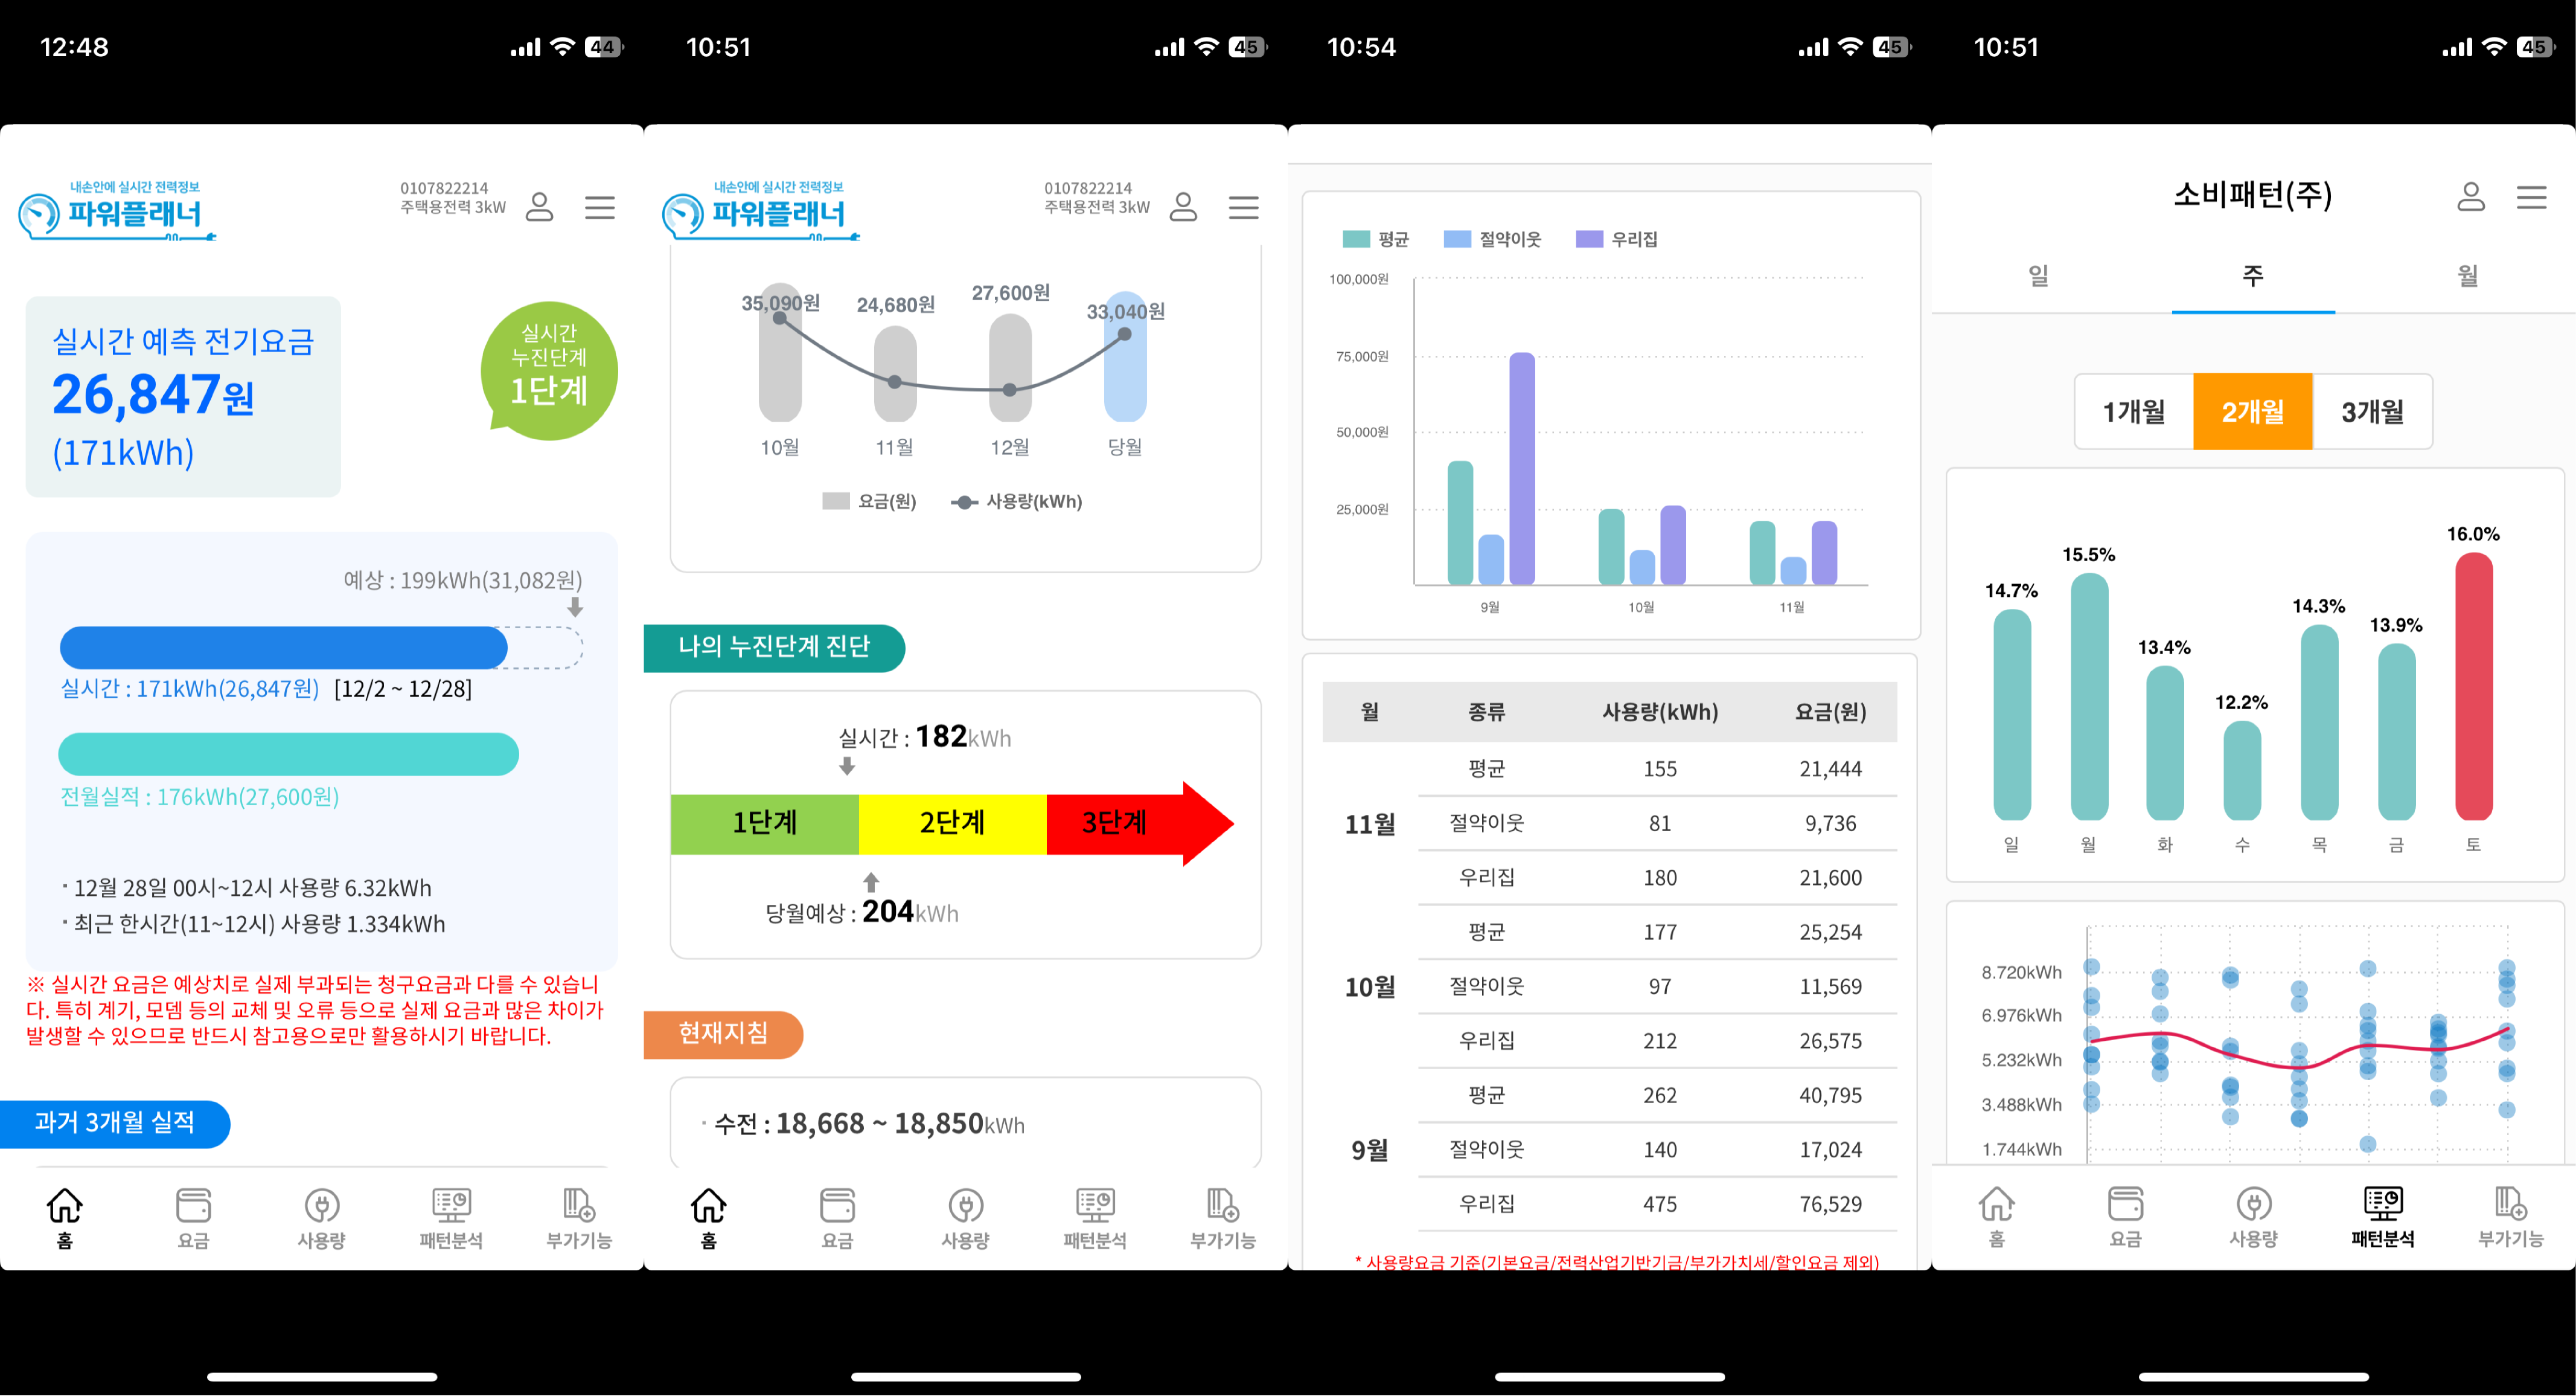Tap the 현재지침 orange label
The image size is (2576, 1396).
(722, 1034)
